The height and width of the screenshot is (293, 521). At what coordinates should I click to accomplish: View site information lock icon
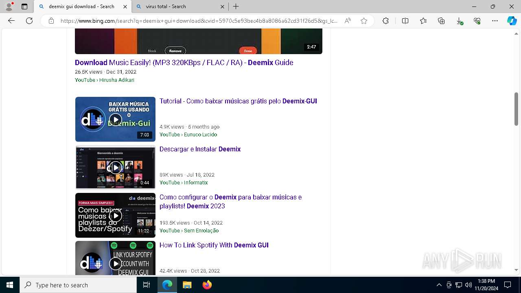(x=51, y=21)
